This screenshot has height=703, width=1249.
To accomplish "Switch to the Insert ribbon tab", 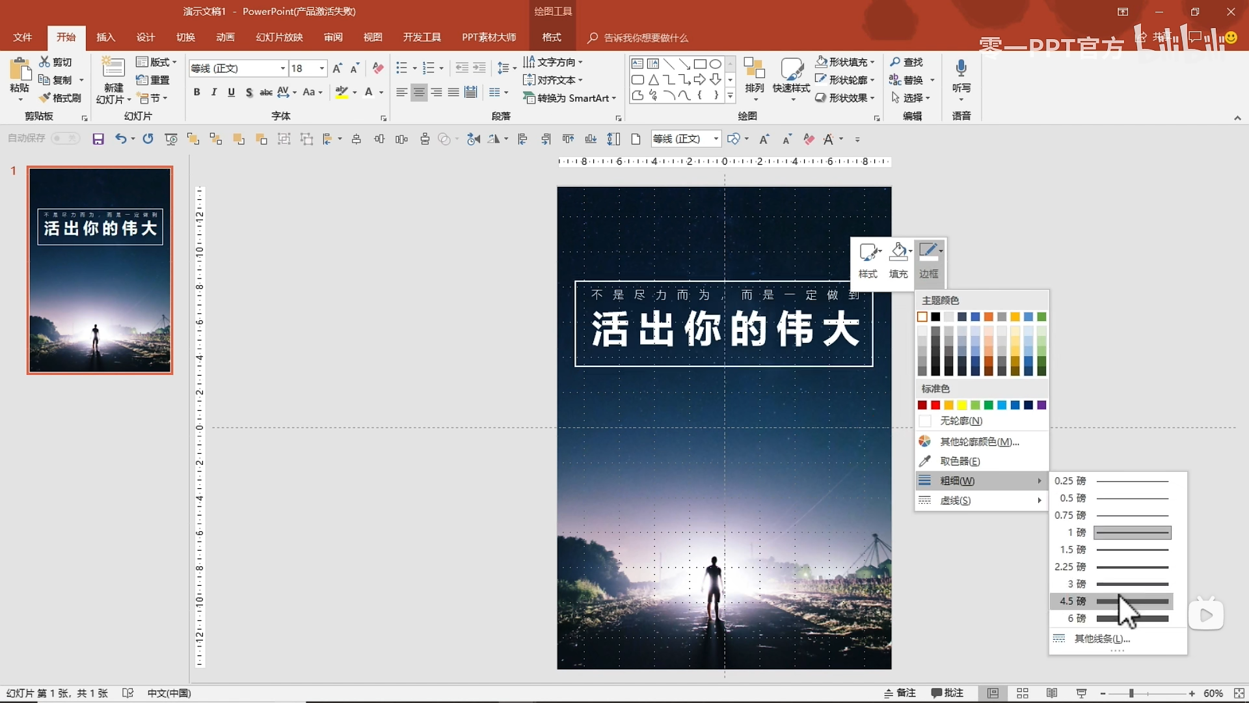I will click(x=105, y=37).
